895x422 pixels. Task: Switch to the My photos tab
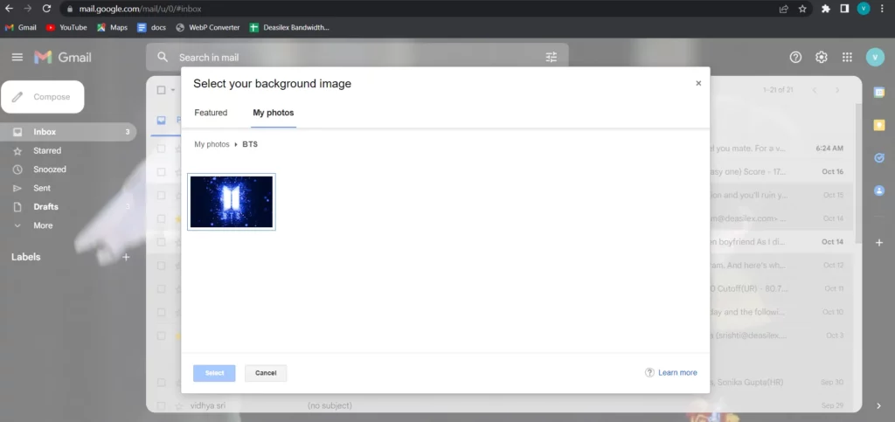(274, 113)
